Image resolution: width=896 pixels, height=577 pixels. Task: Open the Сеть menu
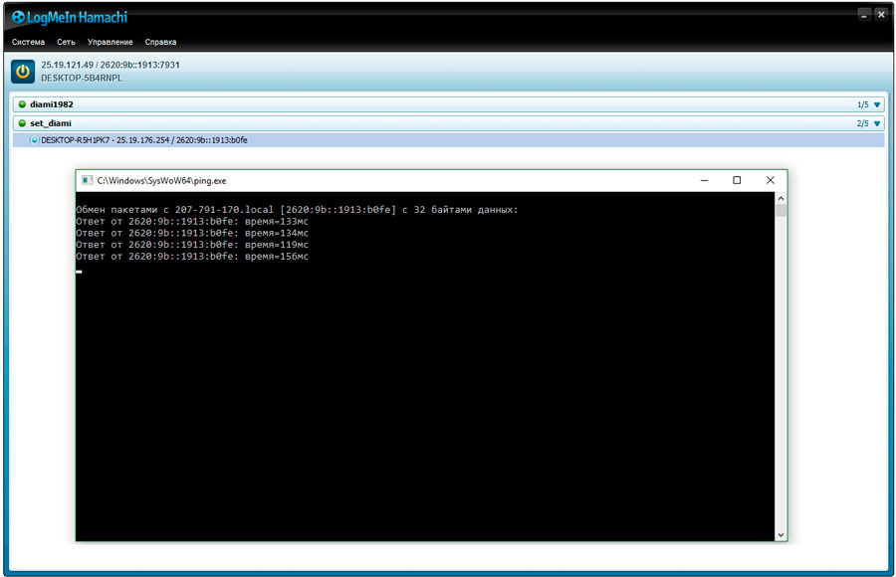66,42
